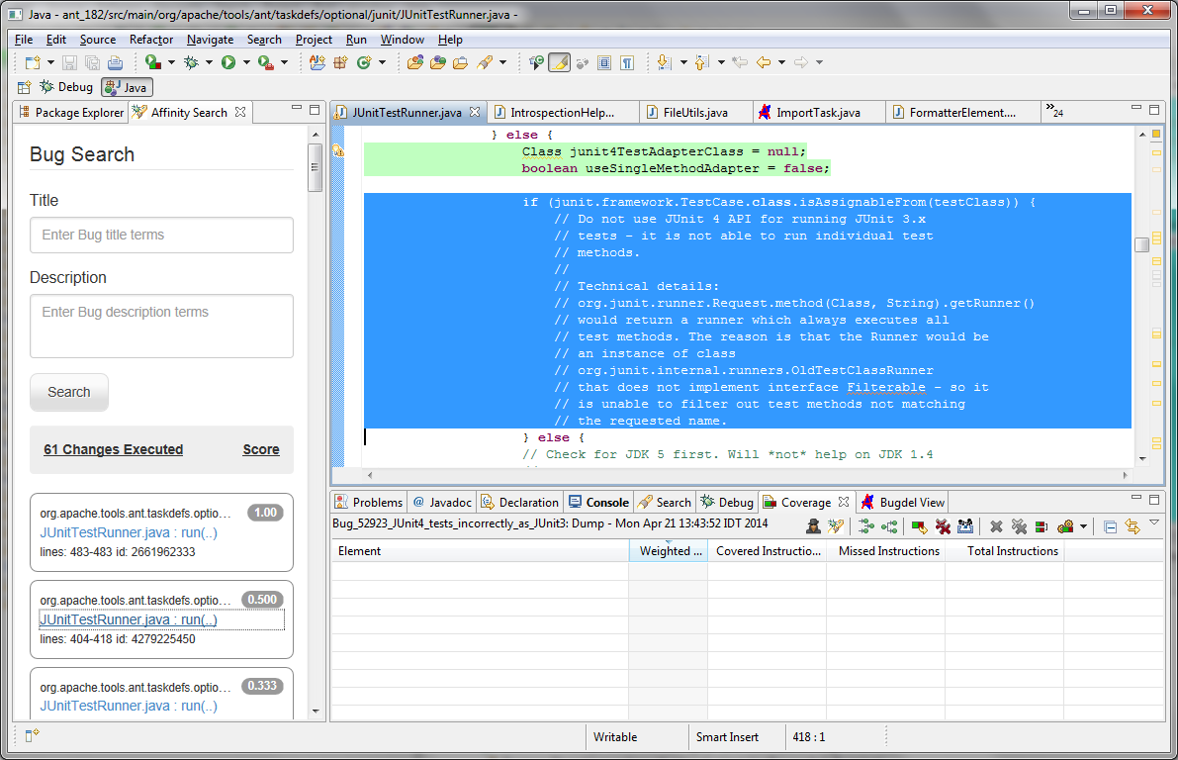
Task: Click the Previous Annotation arrow icon
Action: tap(701, 62)
